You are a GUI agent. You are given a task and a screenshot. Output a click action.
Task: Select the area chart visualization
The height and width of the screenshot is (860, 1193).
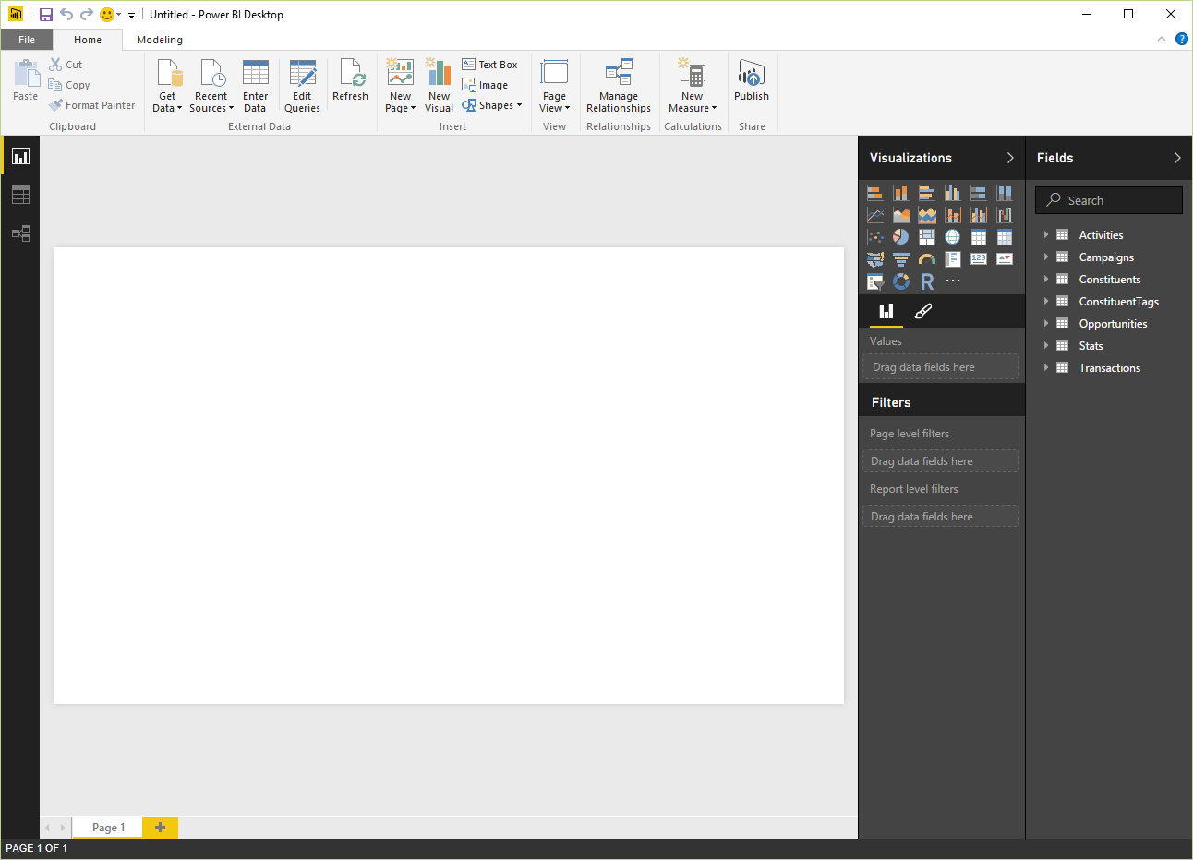click(901, 215)
